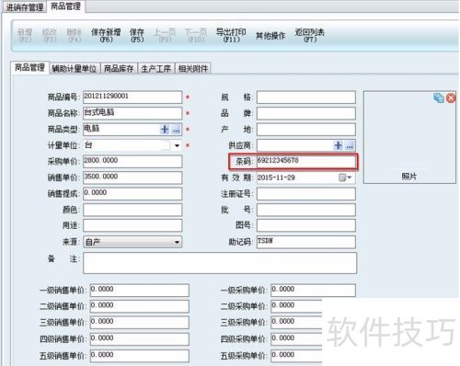Click the 四级销售单价 field
The height and width of the screenshot is (366, 460).
coord(140,339)
